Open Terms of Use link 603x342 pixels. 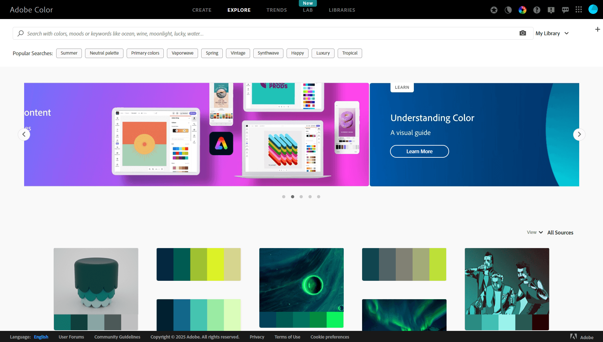(287, 337)
